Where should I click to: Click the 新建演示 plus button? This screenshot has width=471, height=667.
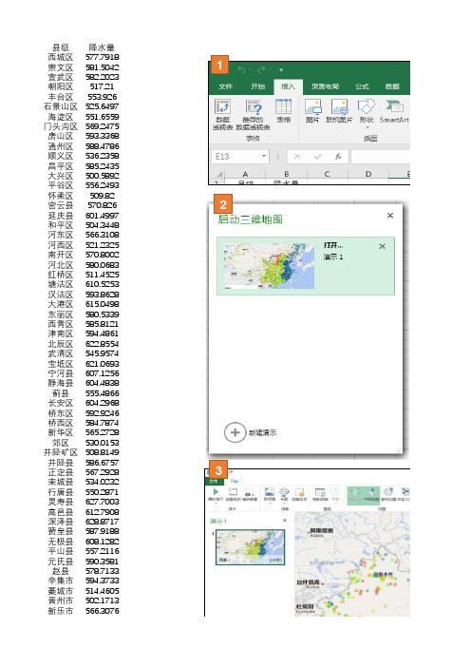(235, 432)
